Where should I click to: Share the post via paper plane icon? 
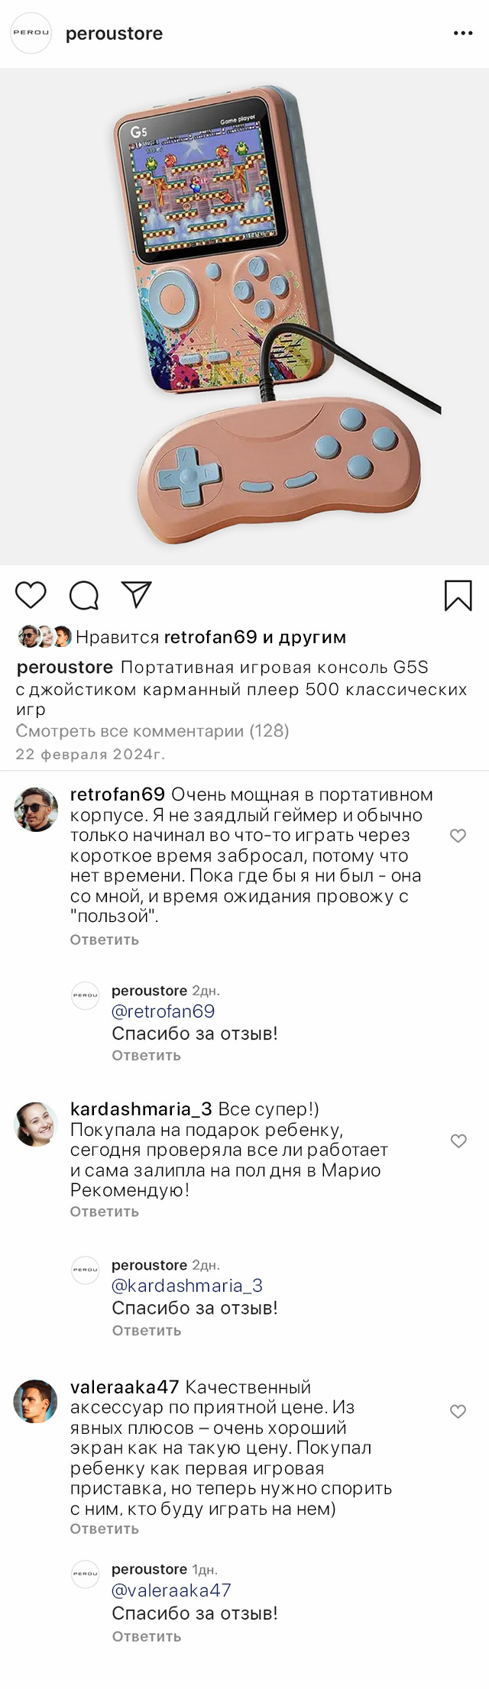137,595
